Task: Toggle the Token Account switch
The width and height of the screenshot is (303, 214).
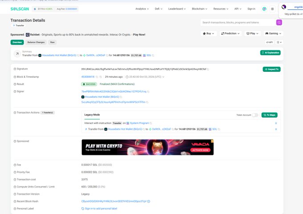Action: point(255,115)
